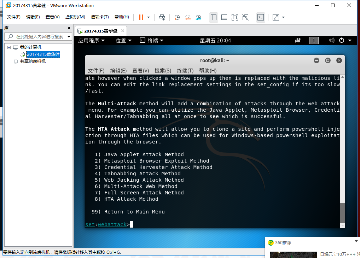Viewport: 360px width, 258px height.
Task: Toggle Unity mode icon
Action: point(245,17)
